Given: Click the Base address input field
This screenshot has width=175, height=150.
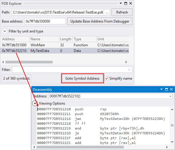Looking at the screenshot, I should (45, 21).
